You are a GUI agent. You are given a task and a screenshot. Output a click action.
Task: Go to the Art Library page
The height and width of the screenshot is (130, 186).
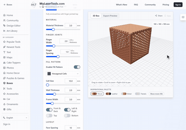12,31
